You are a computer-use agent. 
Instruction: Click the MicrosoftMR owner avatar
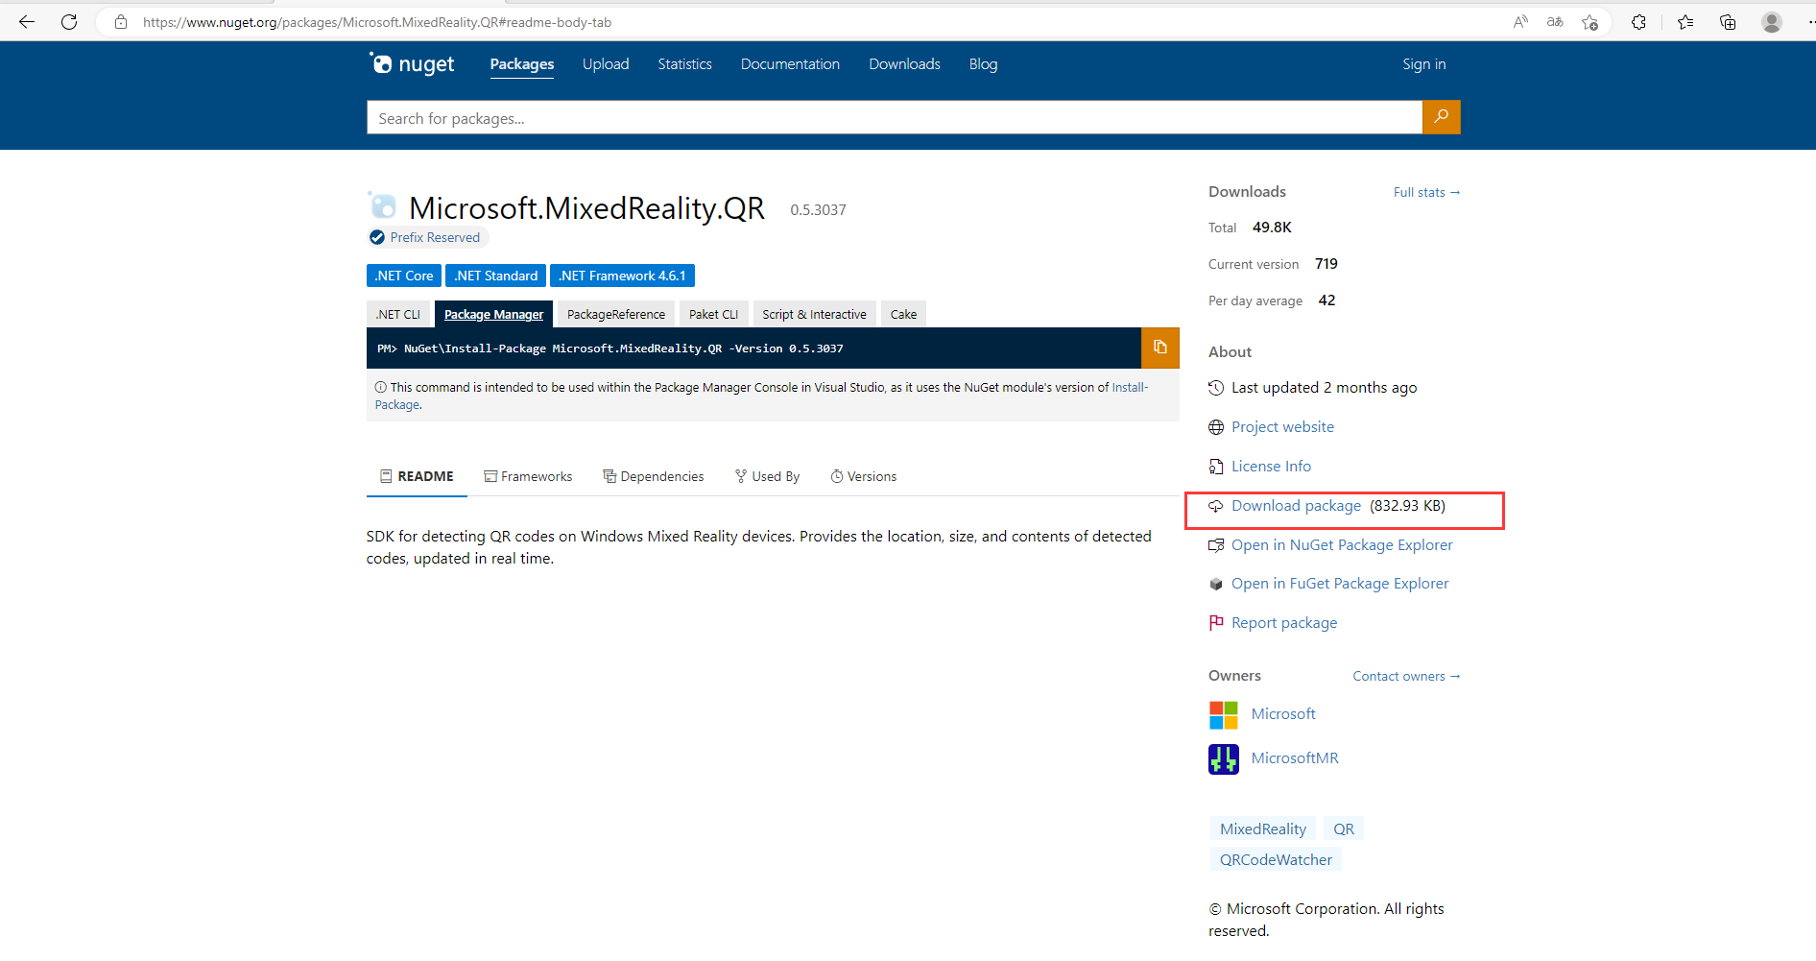coord(1223,758)
